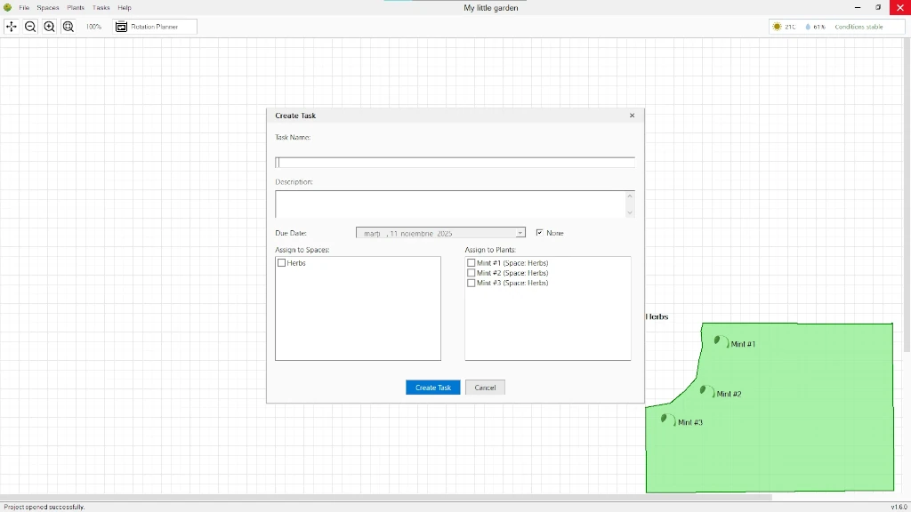The width and height of the screenshot is (911, 512).
Task: Click the Zoom Out magnifier icon
Action: 30,27
